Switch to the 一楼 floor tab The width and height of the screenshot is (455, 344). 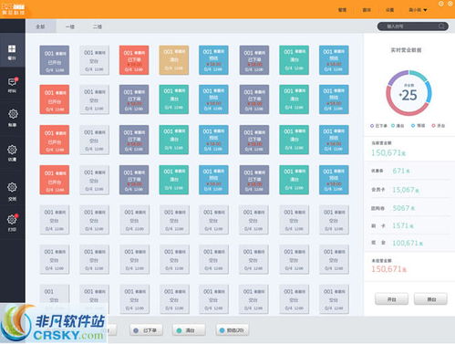click(x=70, y=26)
